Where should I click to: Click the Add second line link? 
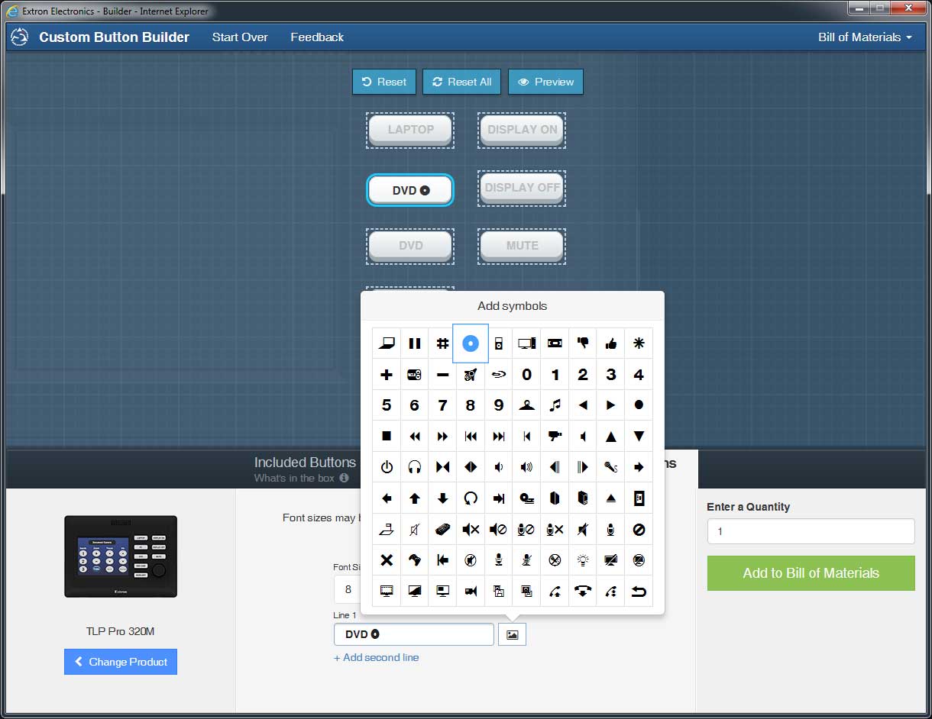pyautogui.click(x=376, y=657)
